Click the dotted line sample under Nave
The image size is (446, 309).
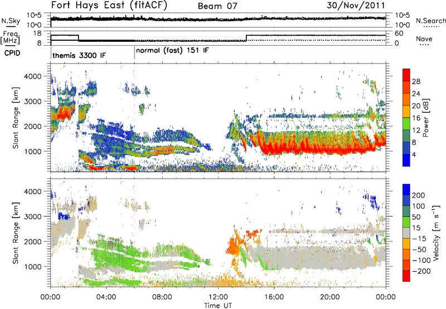[x=424, y=45]
